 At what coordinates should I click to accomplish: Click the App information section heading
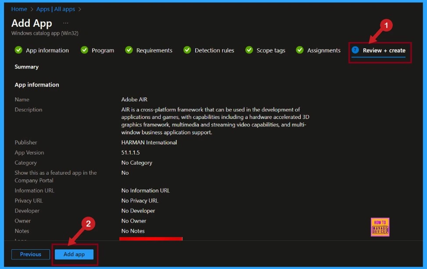point(37,85)
